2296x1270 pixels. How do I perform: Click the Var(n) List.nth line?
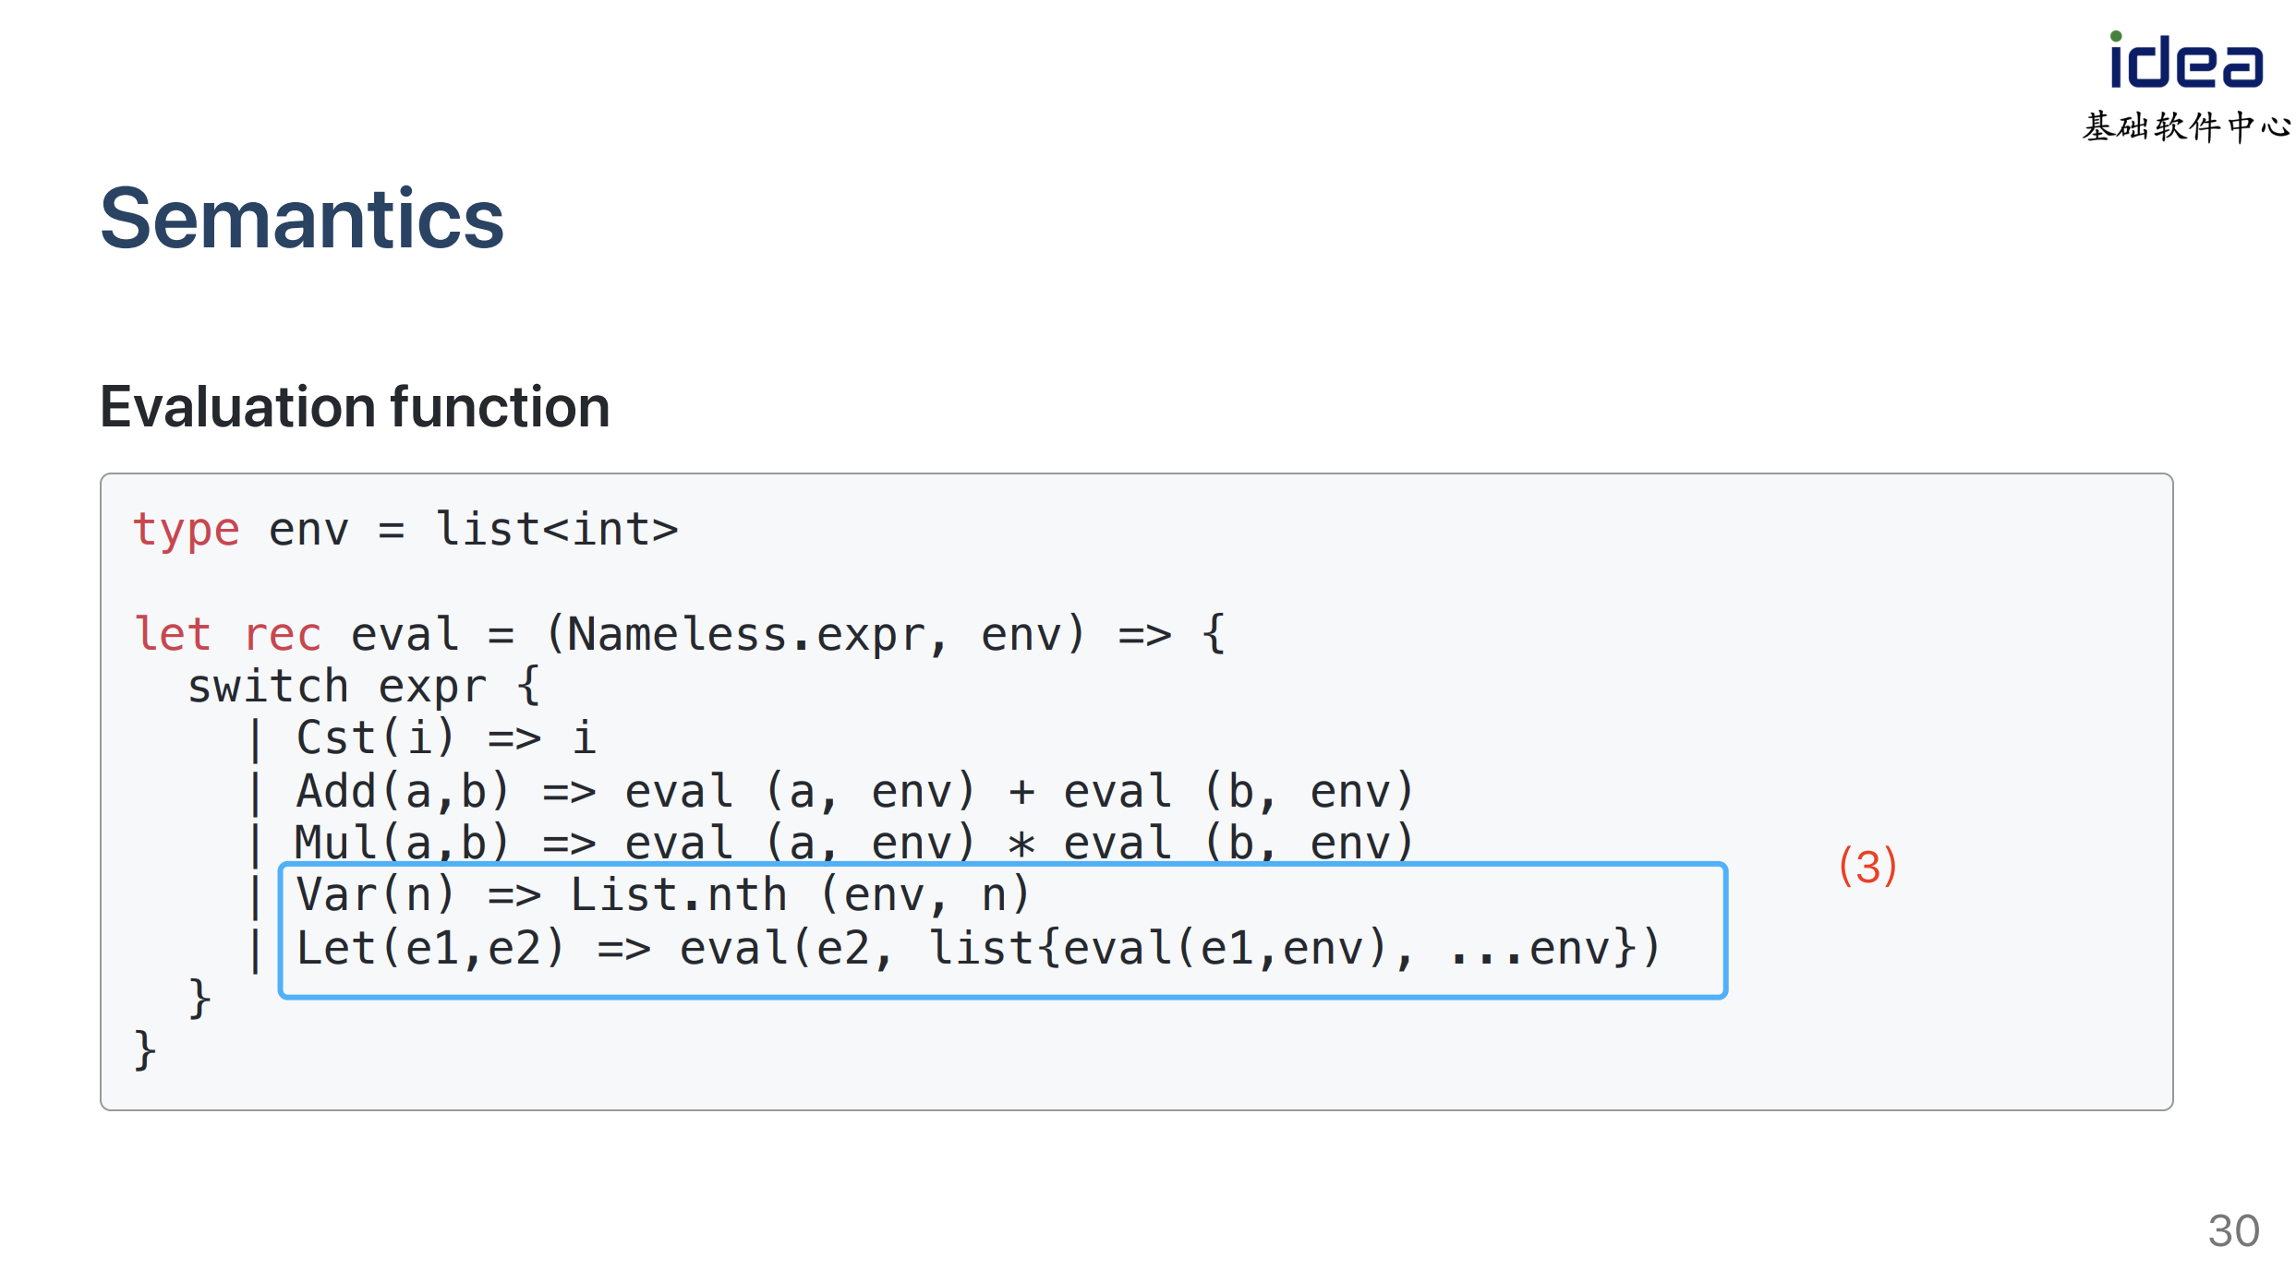point(662,895)
